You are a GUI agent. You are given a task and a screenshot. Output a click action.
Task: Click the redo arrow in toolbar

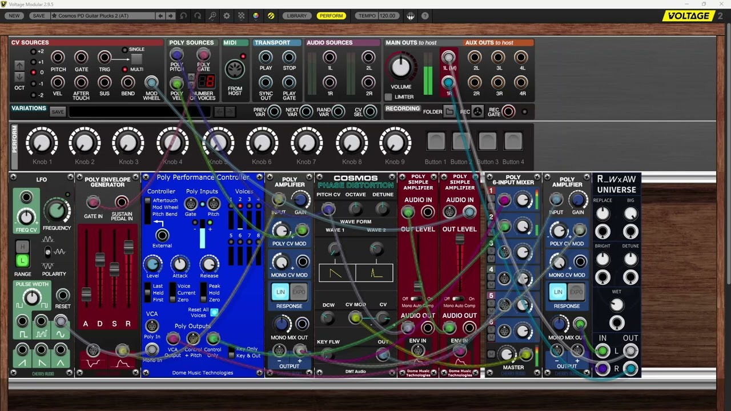(x=198, y=16)
